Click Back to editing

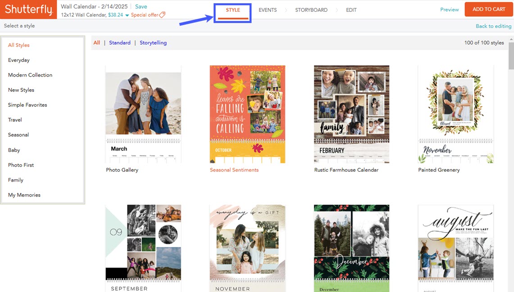pyautogui.click(x=493, y=26)
